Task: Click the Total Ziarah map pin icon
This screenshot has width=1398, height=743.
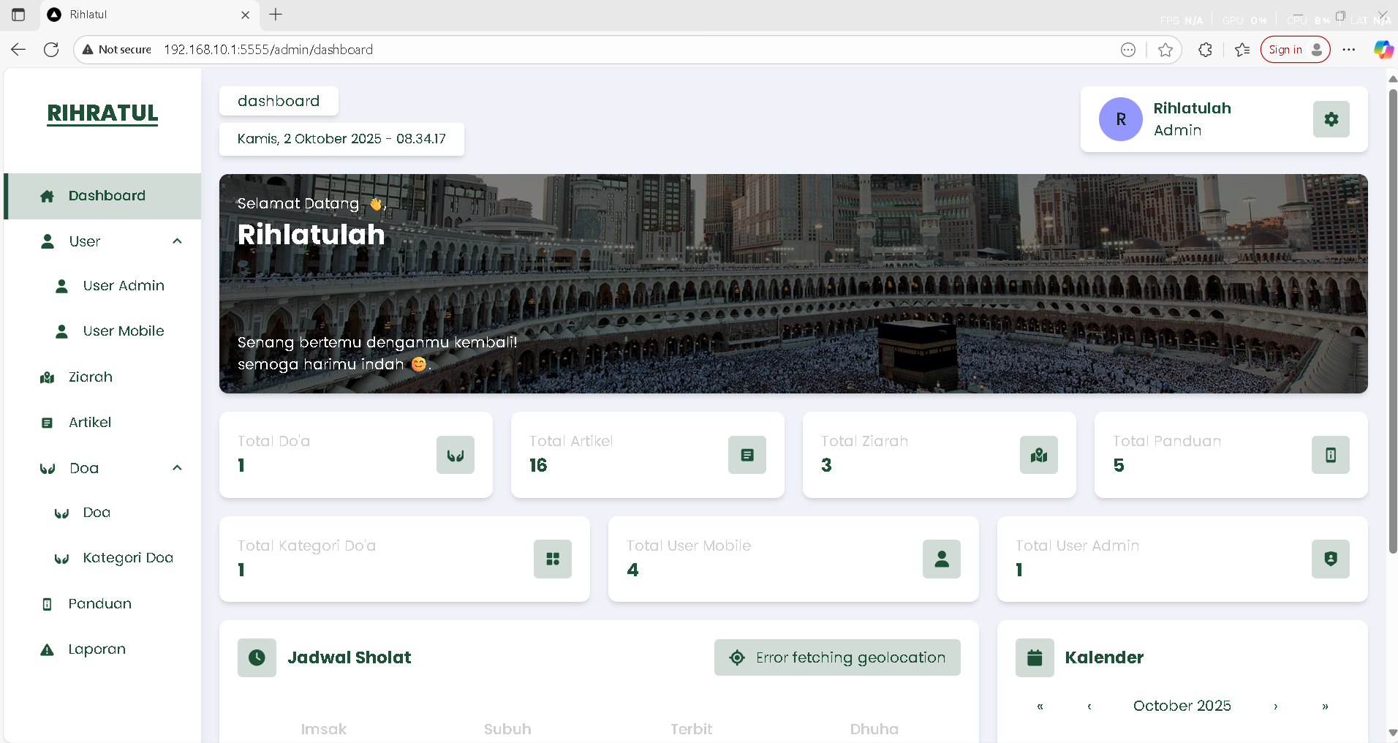Action: click(1038, 455)
